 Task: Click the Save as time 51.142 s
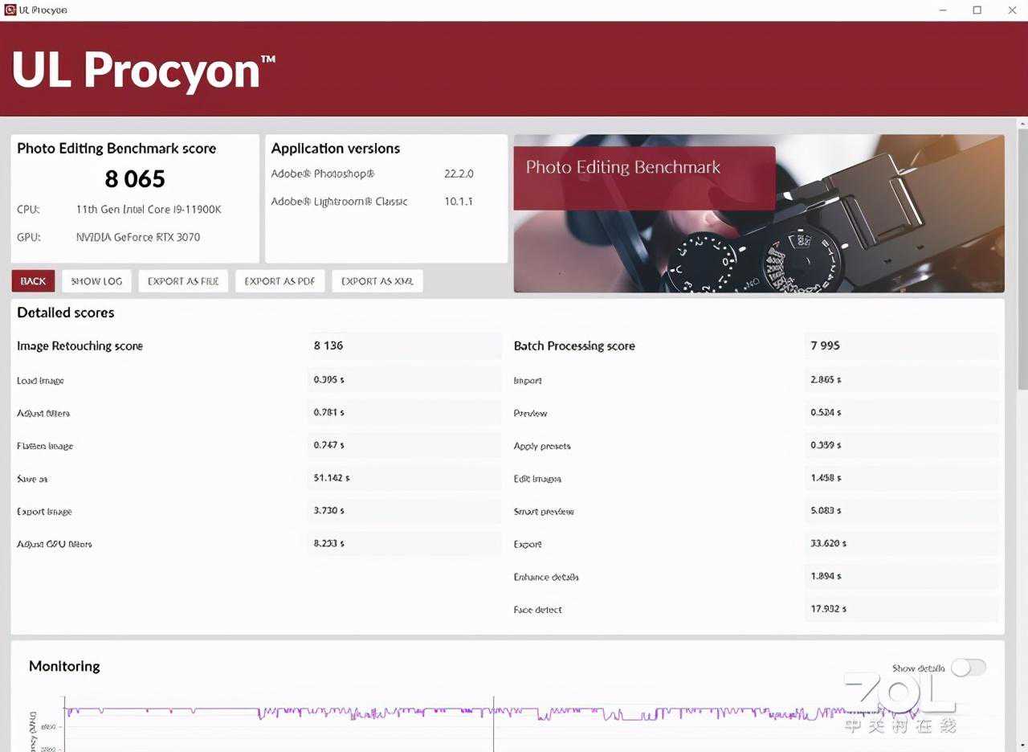(x=331, y=478)
